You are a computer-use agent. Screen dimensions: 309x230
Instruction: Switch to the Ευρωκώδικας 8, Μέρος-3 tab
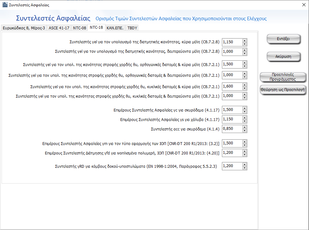pyautogui.click(x=24, y=28)
